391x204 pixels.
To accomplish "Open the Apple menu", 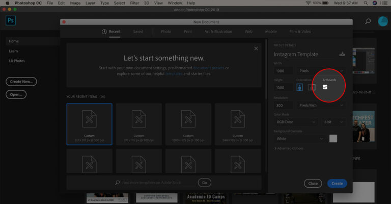I will click(x=7, y=3).
